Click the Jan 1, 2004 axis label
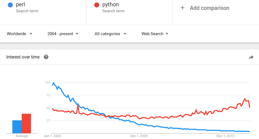 click(x=52, y=136)
